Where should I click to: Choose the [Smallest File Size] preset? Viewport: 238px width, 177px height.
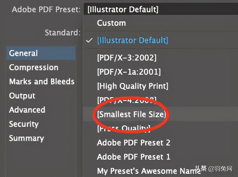pyautogui.click(x=131, y=114)
